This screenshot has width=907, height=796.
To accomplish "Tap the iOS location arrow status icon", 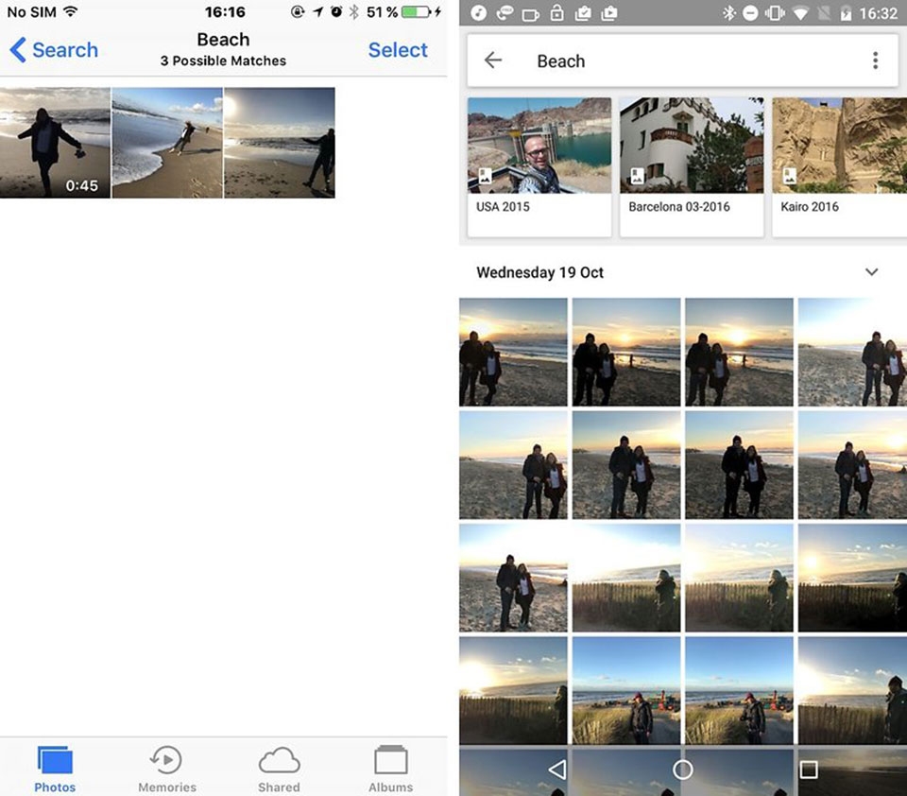I will tap(317, 11).
